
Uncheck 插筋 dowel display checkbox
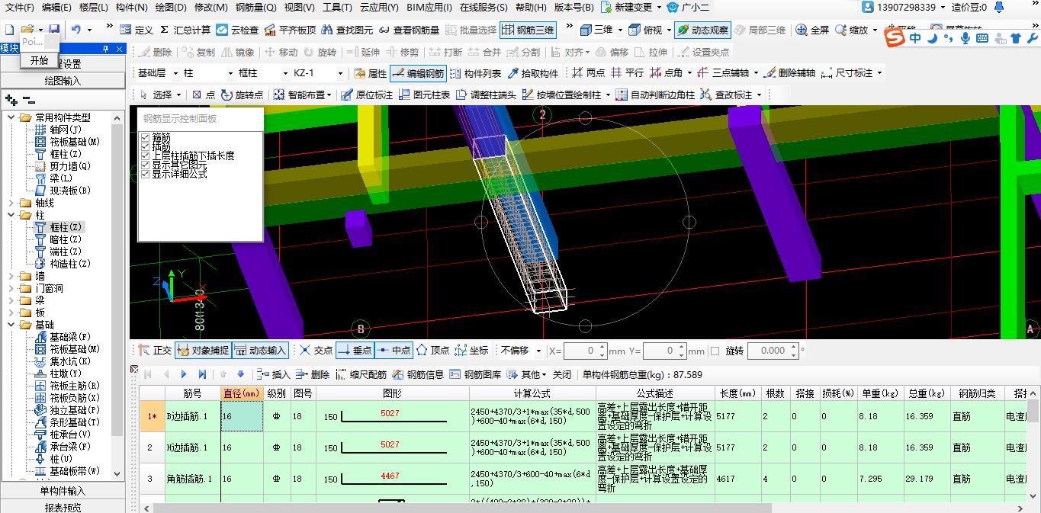pyautogui.click(x=146, y=146)
